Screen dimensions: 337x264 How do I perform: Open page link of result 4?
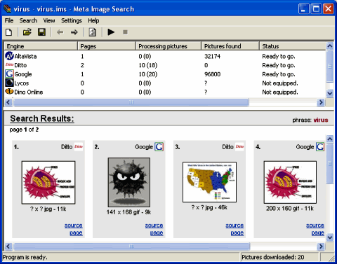point(317,232)
